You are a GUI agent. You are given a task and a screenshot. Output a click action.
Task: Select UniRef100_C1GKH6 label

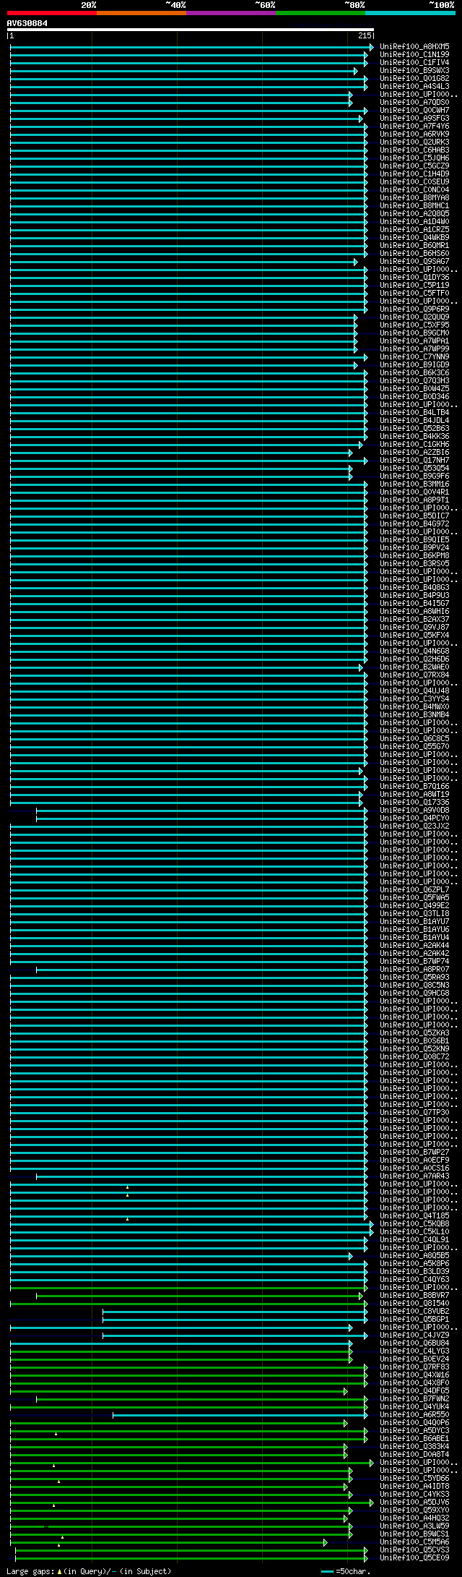pos(414,444)
